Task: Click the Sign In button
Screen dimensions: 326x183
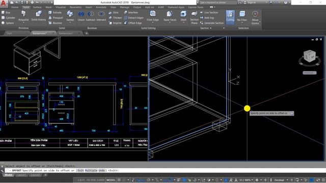Action: [x=250, y=3]
